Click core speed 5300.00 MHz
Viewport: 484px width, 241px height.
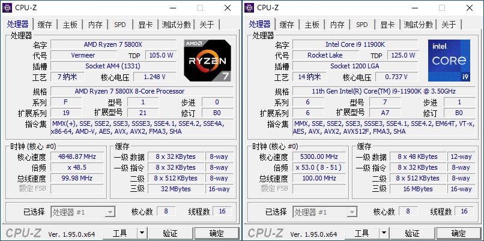pos(319,156)
